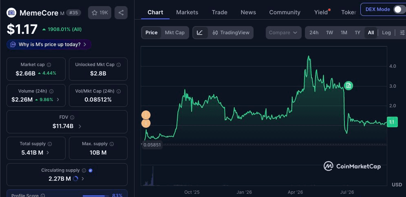
Task: Open the Community tab
Action: 285,12
